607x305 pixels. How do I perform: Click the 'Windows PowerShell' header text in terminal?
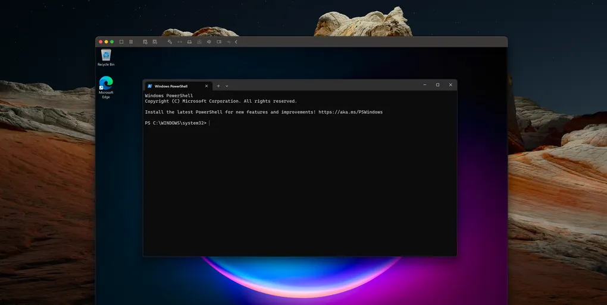click(169, 96)
